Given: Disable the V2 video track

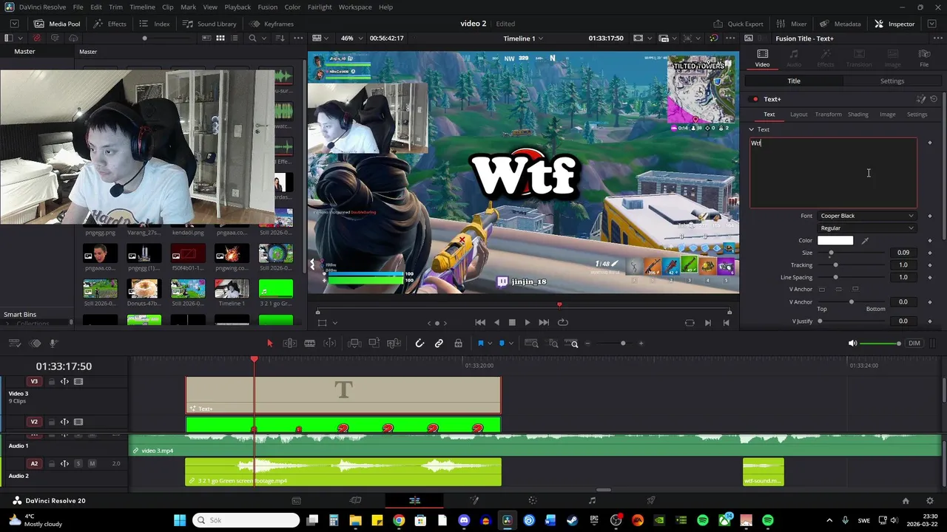Looking at the screenshot, I should [x=78, y=422].
